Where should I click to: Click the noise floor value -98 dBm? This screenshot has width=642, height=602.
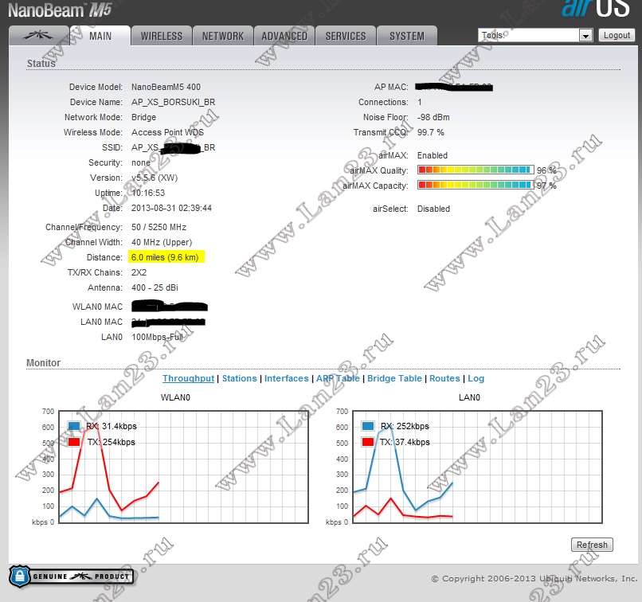[x=433, y=117]
